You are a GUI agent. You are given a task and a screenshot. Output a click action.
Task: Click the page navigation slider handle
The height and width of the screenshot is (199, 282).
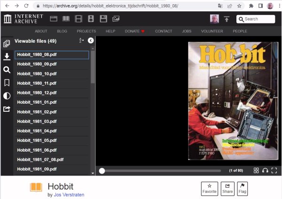pos(102,171)
